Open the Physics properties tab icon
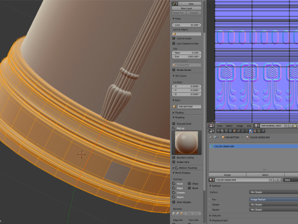Viewport: 298px width, 224px height. pos(263,131)
